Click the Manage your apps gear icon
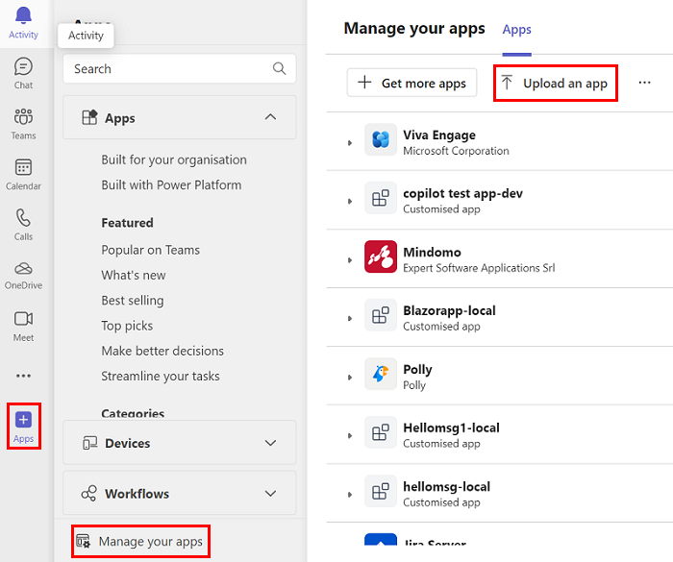 (x=84, y=542)
